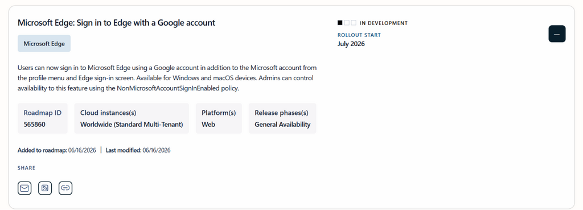The image size is (583, 210).
Task: Select the Web platform value
Action: tap(208, 125)
